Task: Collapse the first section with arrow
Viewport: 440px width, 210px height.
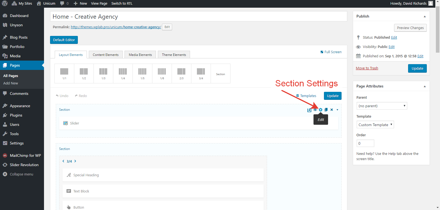Action: [x=337, y=110]
